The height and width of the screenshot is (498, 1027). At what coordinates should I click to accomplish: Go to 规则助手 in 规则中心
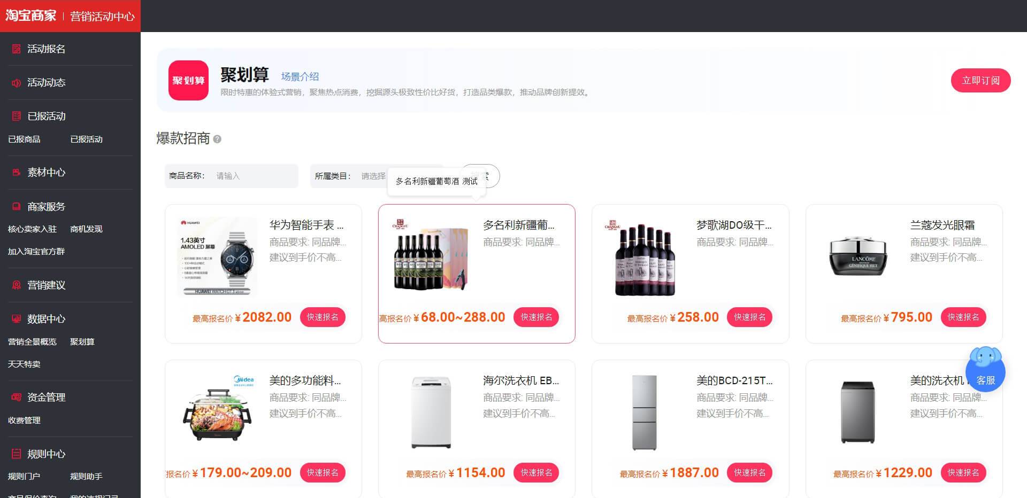coord(86,477)
